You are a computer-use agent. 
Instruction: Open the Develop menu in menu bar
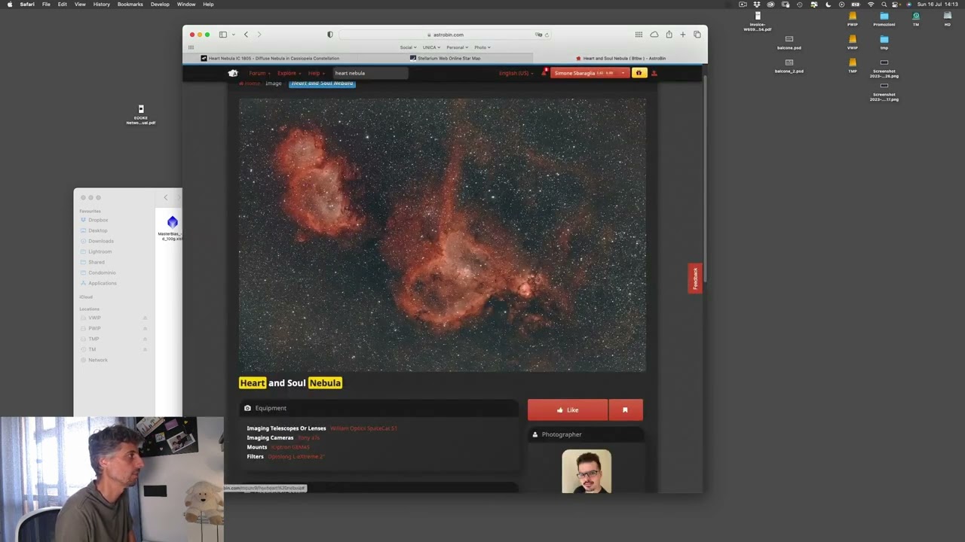[160, 5]
